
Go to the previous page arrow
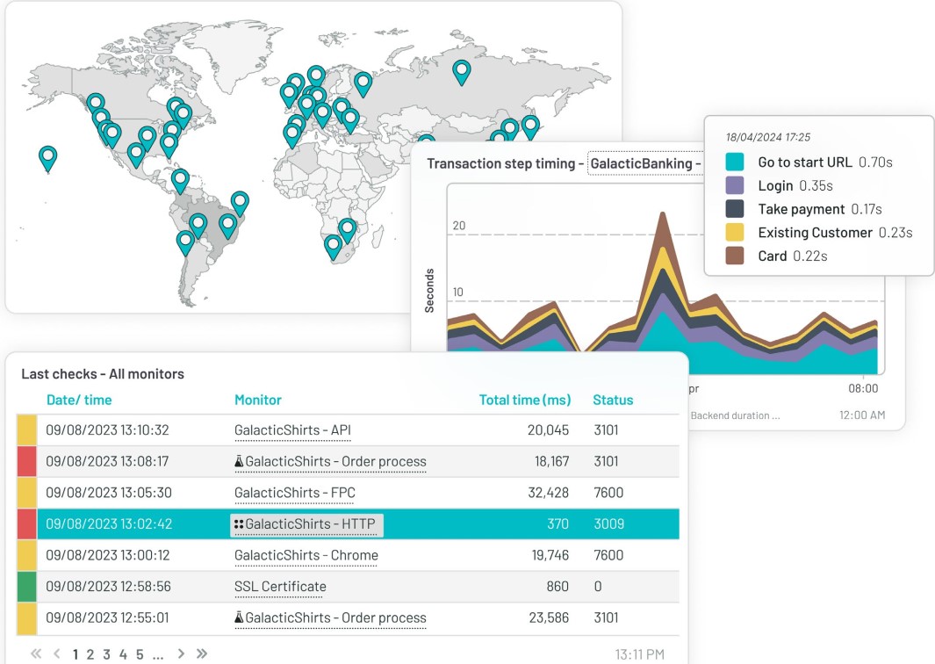click(x=57, y=653)
